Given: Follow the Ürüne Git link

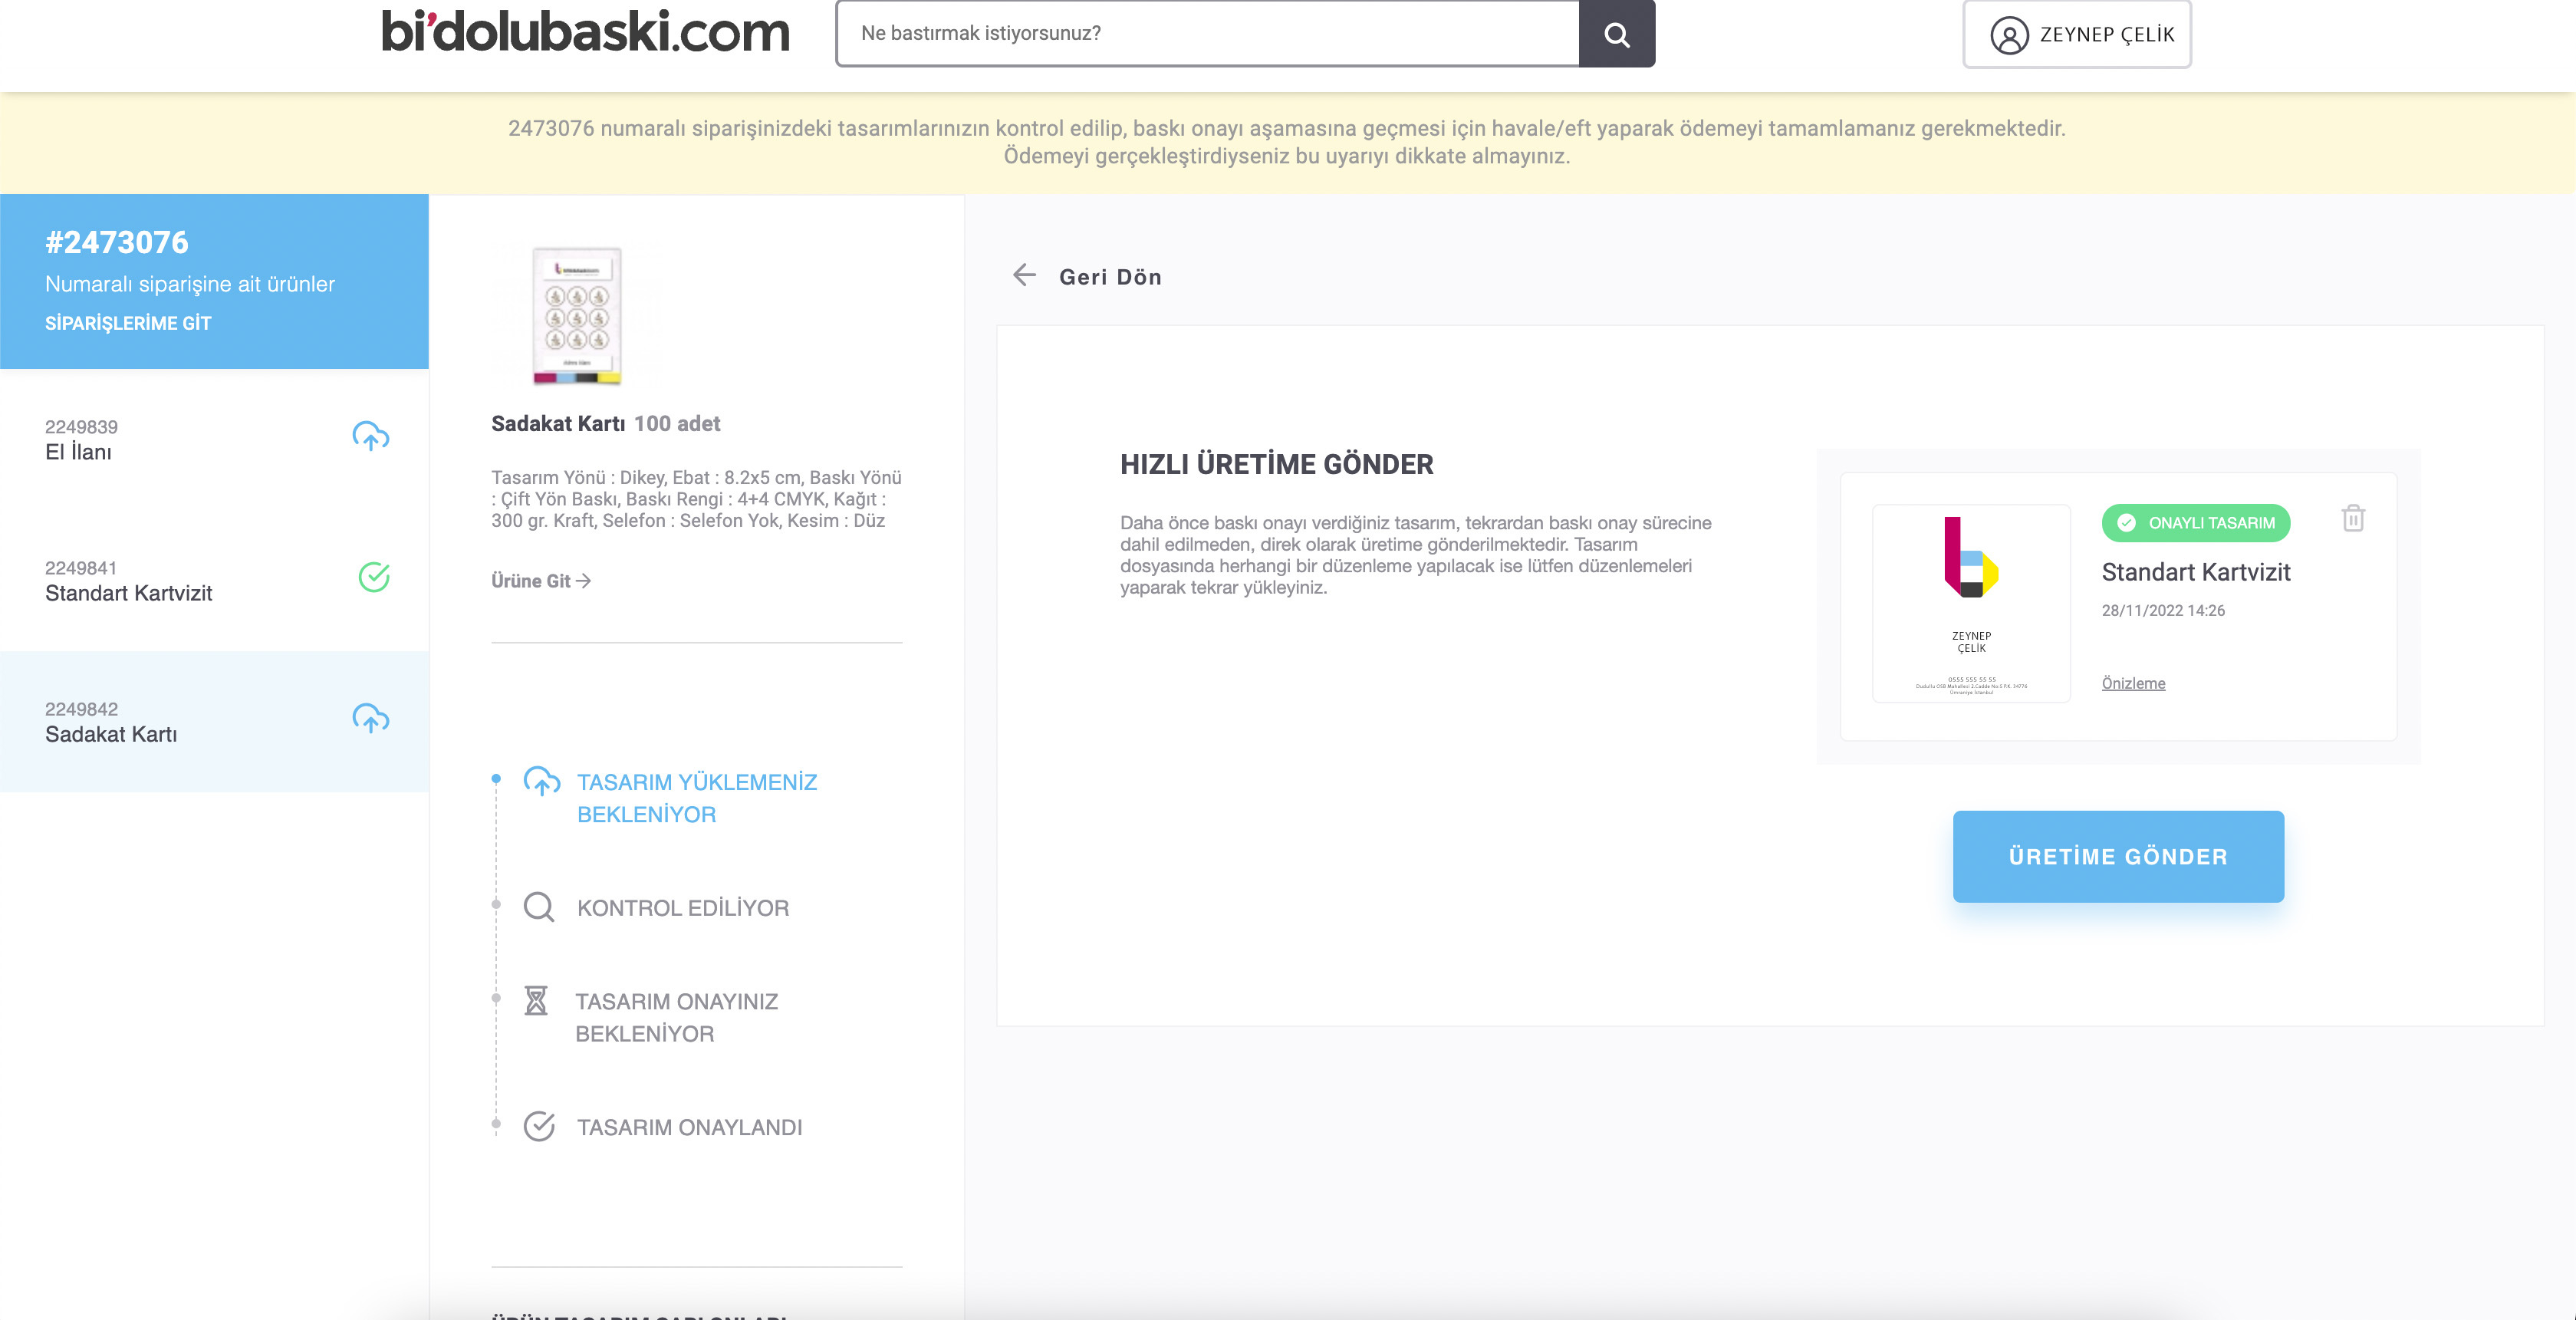Looking at the screenshot, I should [541, 581].
